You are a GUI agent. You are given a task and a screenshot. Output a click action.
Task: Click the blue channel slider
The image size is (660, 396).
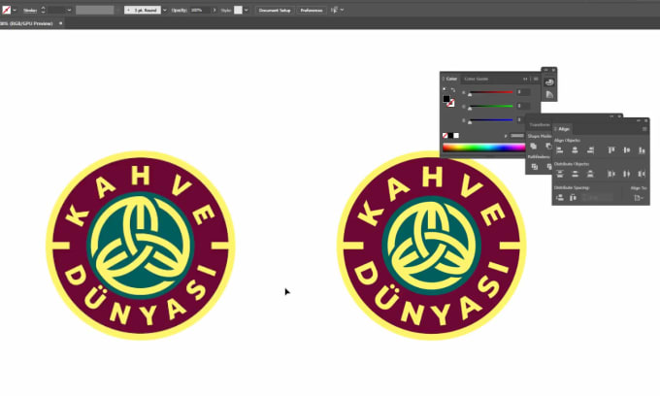491,120
